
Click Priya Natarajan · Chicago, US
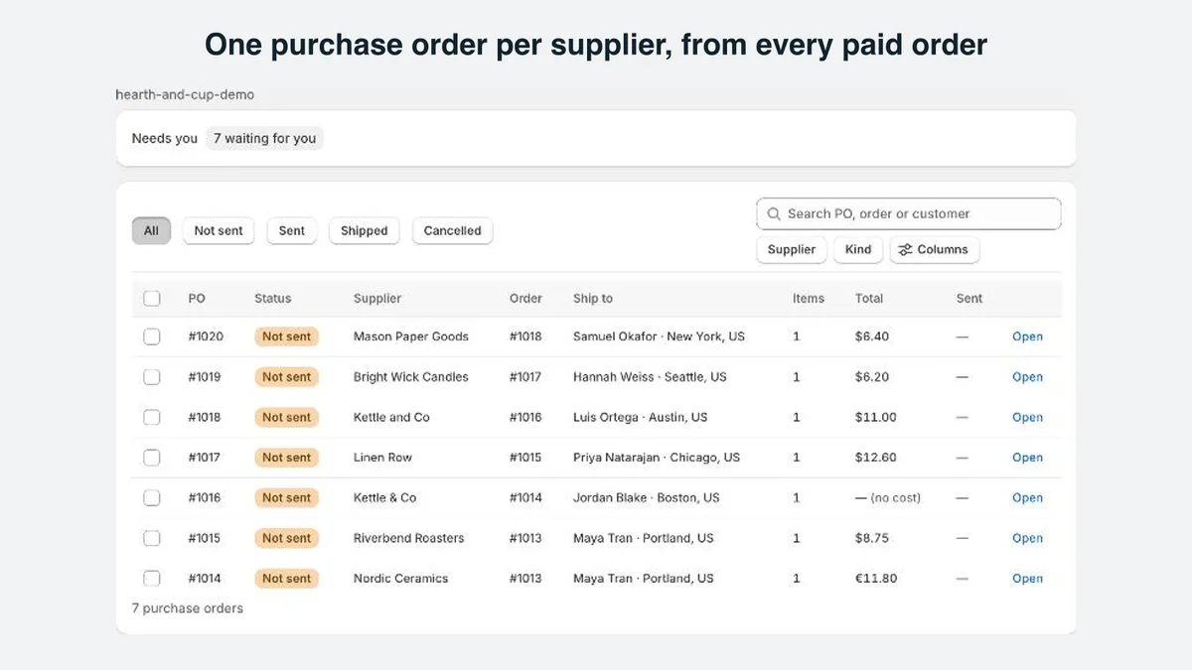coord(657,458)
